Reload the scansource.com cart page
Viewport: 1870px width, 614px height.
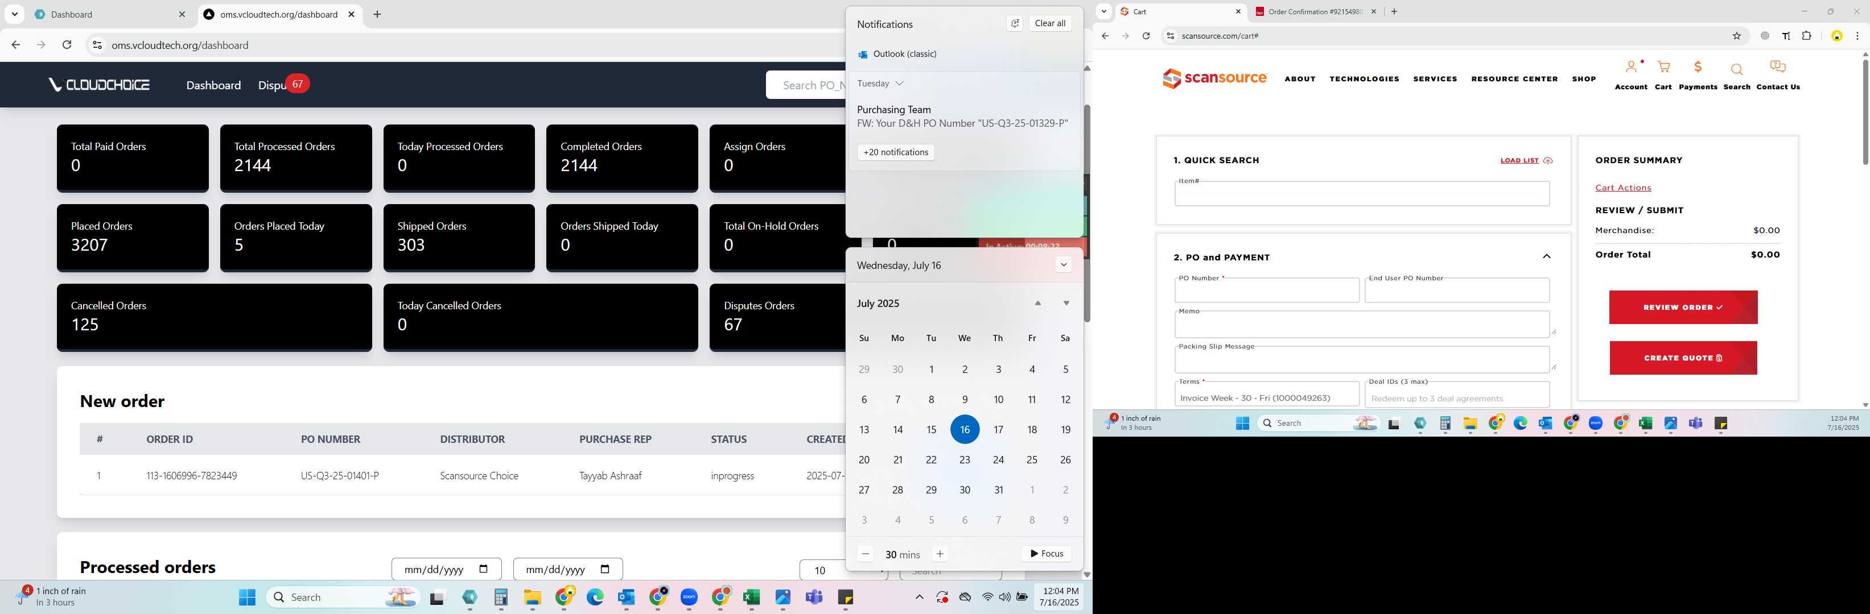1146,35
